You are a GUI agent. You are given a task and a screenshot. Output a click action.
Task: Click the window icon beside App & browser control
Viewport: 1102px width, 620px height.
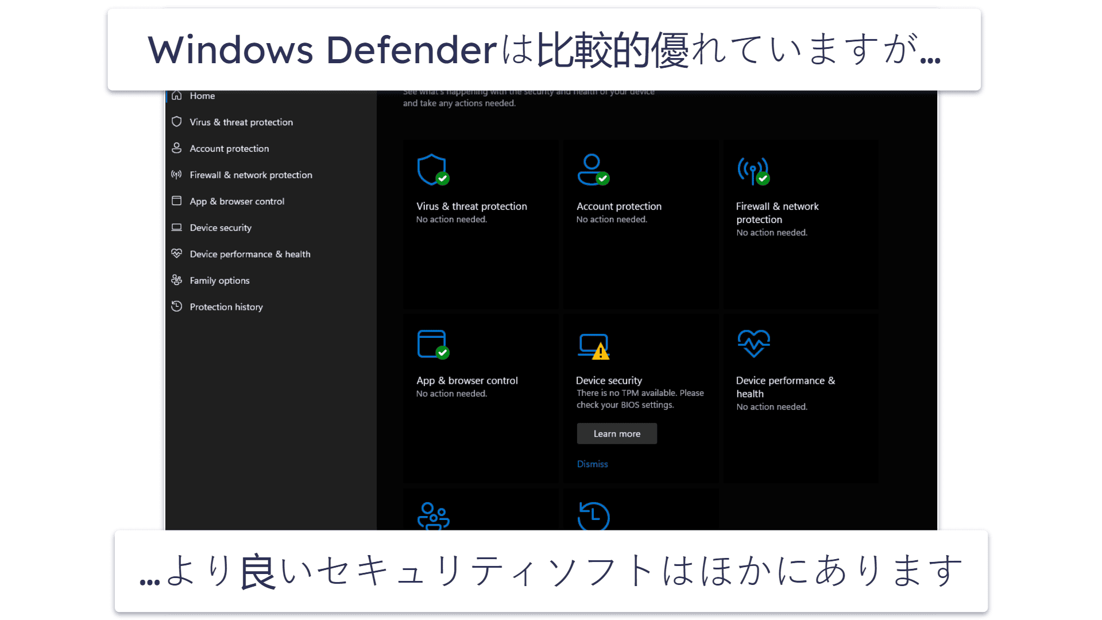(177, 201)
